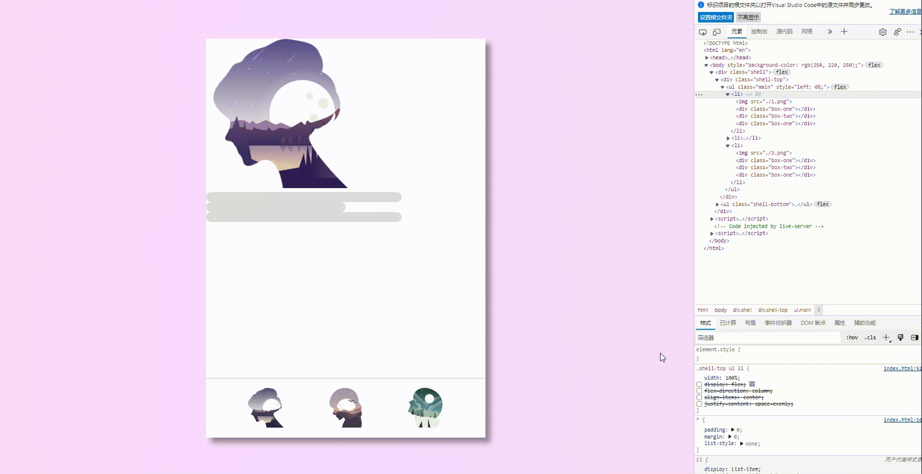Open the flexbox editor icon beside display: flex

pyautogui.click(x=752, y=384)
